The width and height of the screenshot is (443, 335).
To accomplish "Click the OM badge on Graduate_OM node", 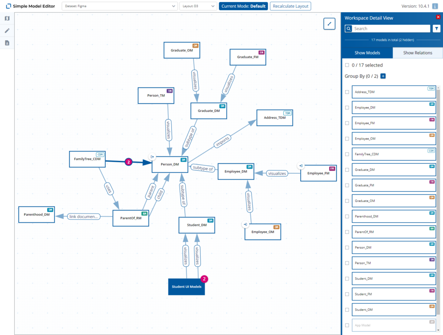I will 196,45.
